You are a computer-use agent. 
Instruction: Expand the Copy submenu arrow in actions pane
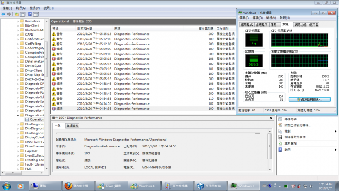[336, 131]
